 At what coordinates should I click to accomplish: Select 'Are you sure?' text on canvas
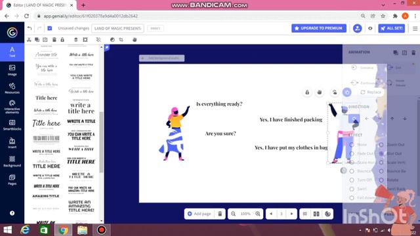(220, 133)
